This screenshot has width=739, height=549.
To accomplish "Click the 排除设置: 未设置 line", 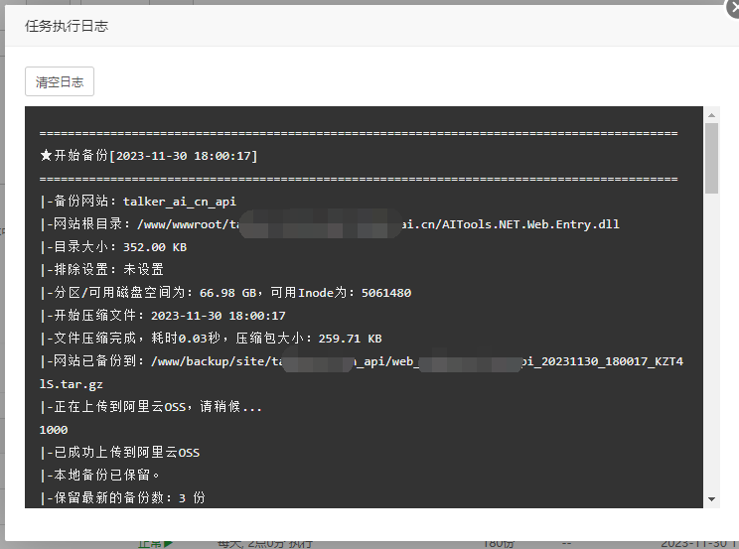I will click(x=101, y=270).
